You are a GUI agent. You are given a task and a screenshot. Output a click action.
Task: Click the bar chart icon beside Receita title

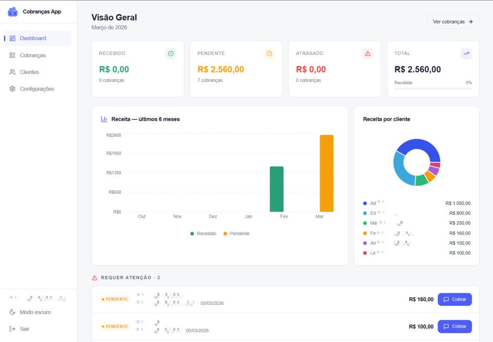(104, 119)
